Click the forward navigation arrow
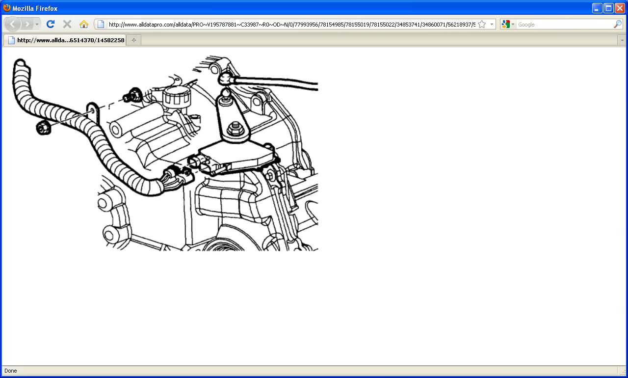This screenshot has height=378, width=628. click(27, 24)
